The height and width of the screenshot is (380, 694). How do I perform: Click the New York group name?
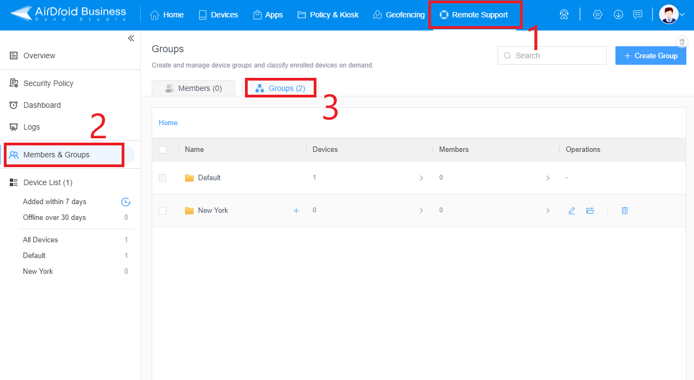[213, 211]
